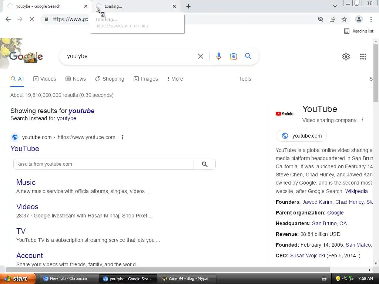Image resolution: width=379 pixels, height=284 pixels.
Task: Open a new browser tab
Action: tap(188, 6)
